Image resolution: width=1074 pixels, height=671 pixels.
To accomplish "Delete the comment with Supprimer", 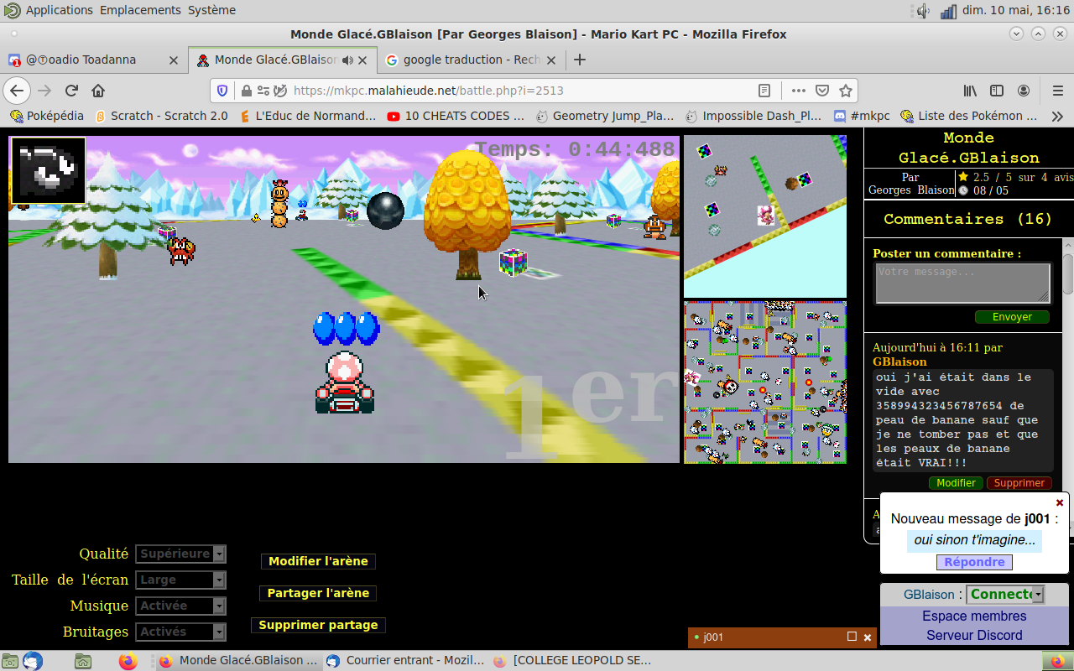I will (x=1019, y=483).
